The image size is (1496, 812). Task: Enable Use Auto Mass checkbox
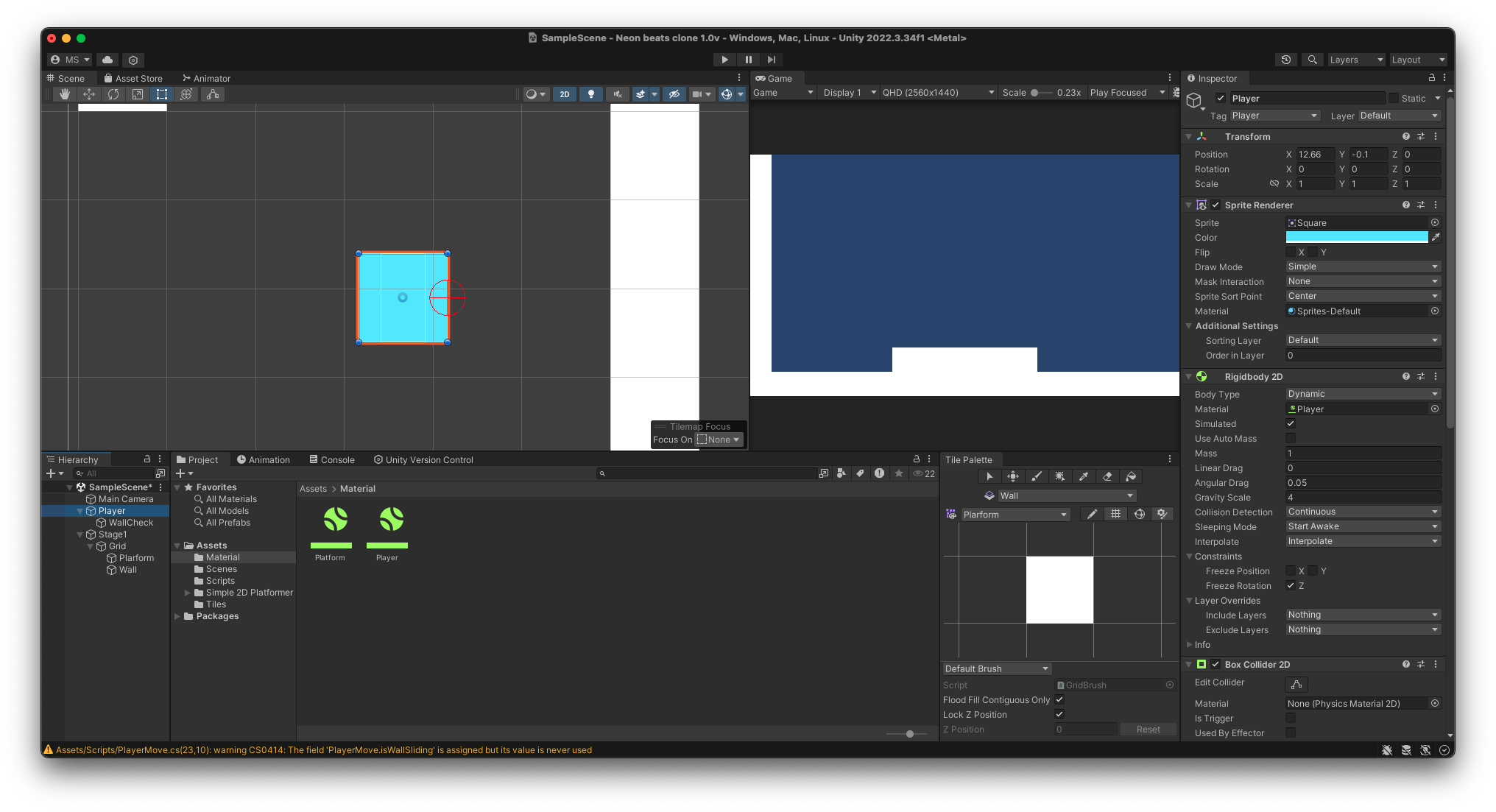tap(1291, 438)
